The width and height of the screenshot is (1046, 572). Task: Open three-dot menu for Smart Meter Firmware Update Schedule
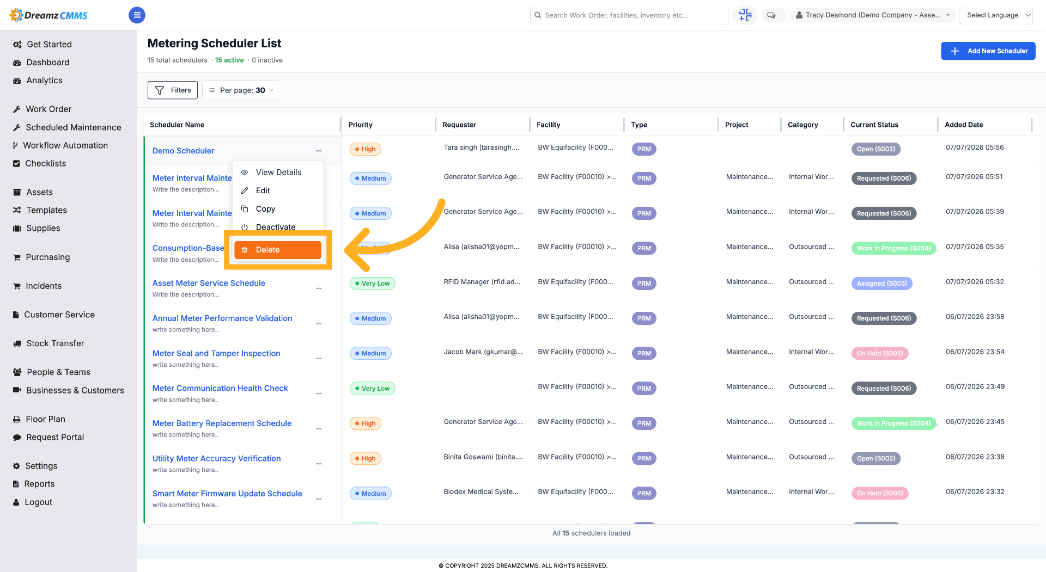(x=319, y=499)
